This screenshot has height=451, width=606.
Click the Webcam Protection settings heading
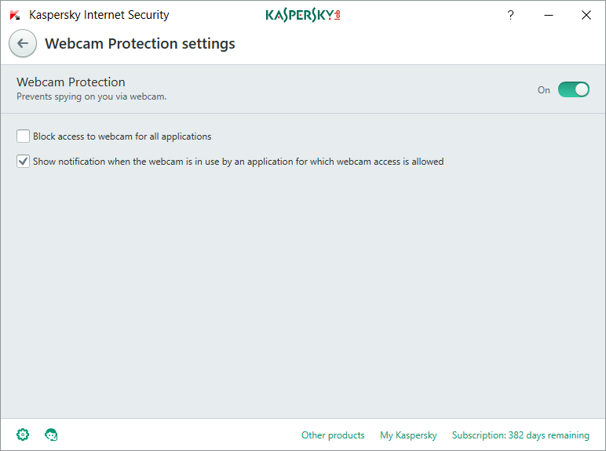pos(140,44)
